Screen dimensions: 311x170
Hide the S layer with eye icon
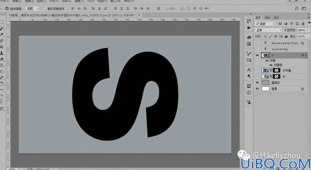(x=257, y=55)
